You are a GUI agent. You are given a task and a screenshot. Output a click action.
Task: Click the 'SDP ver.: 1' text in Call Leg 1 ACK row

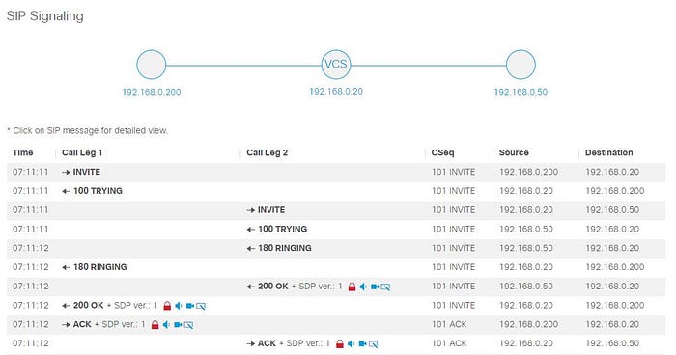pos(124,324)
